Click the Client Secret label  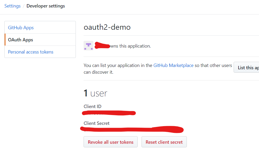(x=97, y=123)
